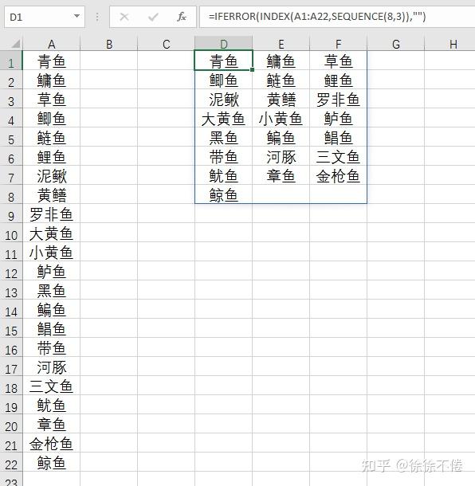
Task: Expand the Name Box dropdown arrow
Action: pyautogui.click(x=77, y=17)
